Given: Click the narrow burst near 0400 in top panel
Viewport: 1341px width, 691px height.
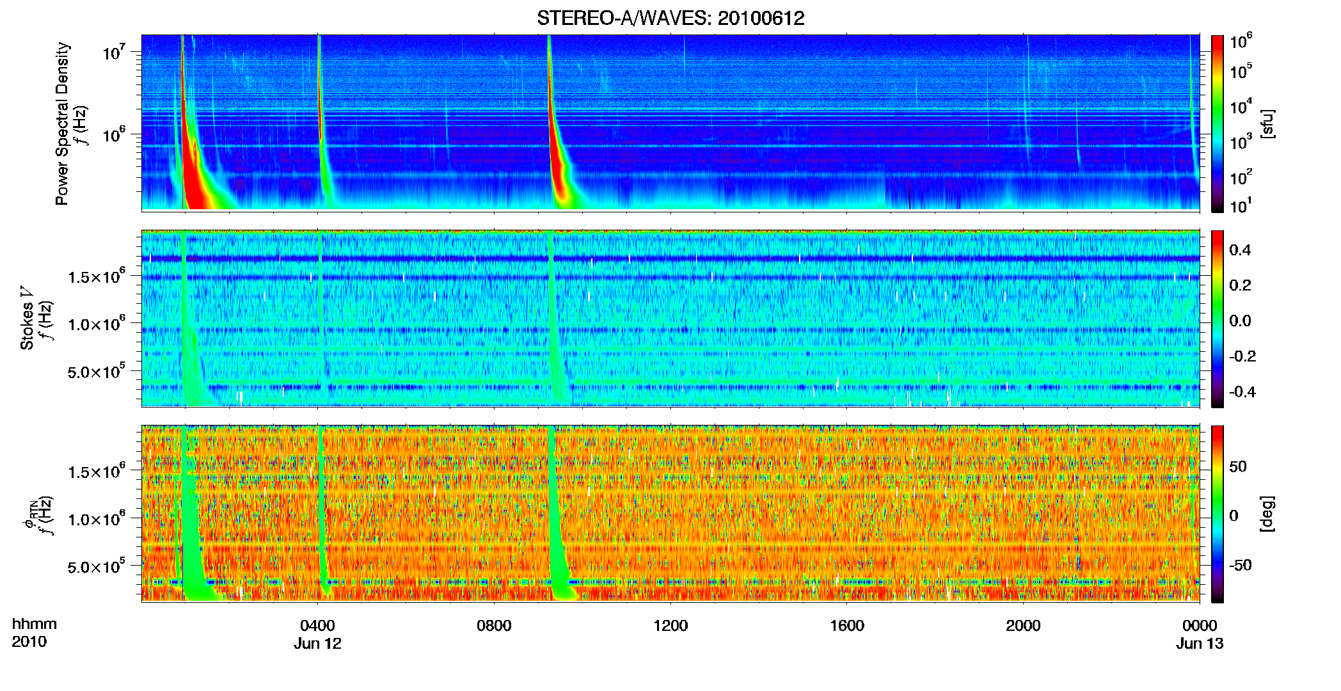Looking at the screenshot, I should pos(321,115).
